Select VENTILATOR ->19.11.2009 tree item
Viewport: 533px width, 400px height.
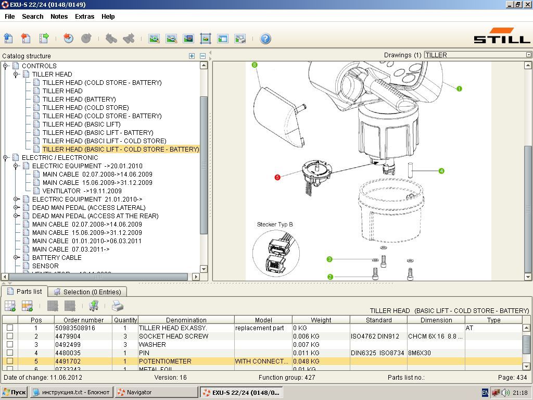tap(82, 191)
